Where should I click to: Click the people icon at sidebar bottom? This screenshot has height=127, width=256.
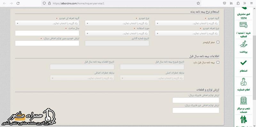pos(244,120)
